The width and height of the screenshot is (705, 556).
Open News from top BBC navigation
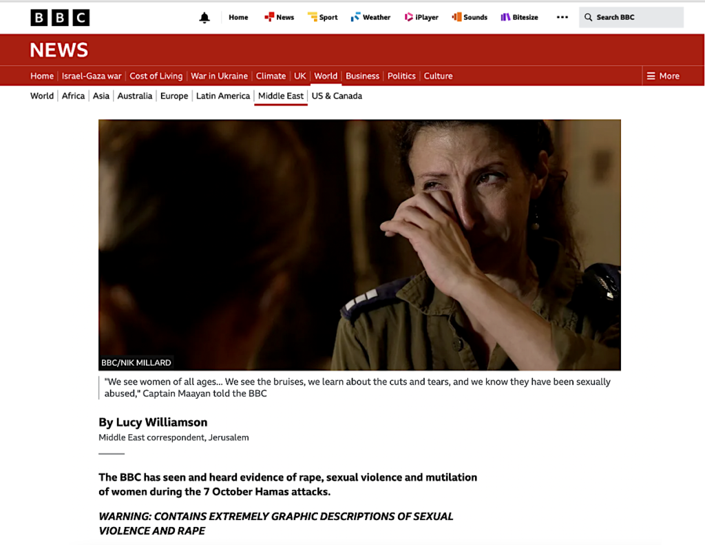coord(280,17)
